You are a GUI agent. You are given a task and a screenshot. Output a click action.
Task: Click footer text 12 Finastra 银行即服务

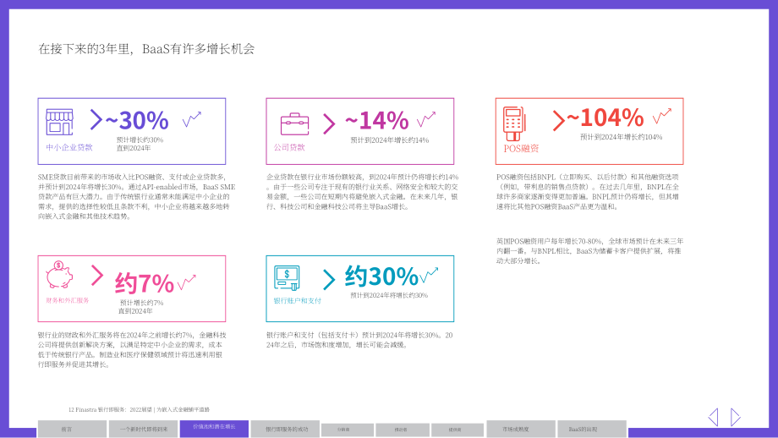click(x=139, y=410)
